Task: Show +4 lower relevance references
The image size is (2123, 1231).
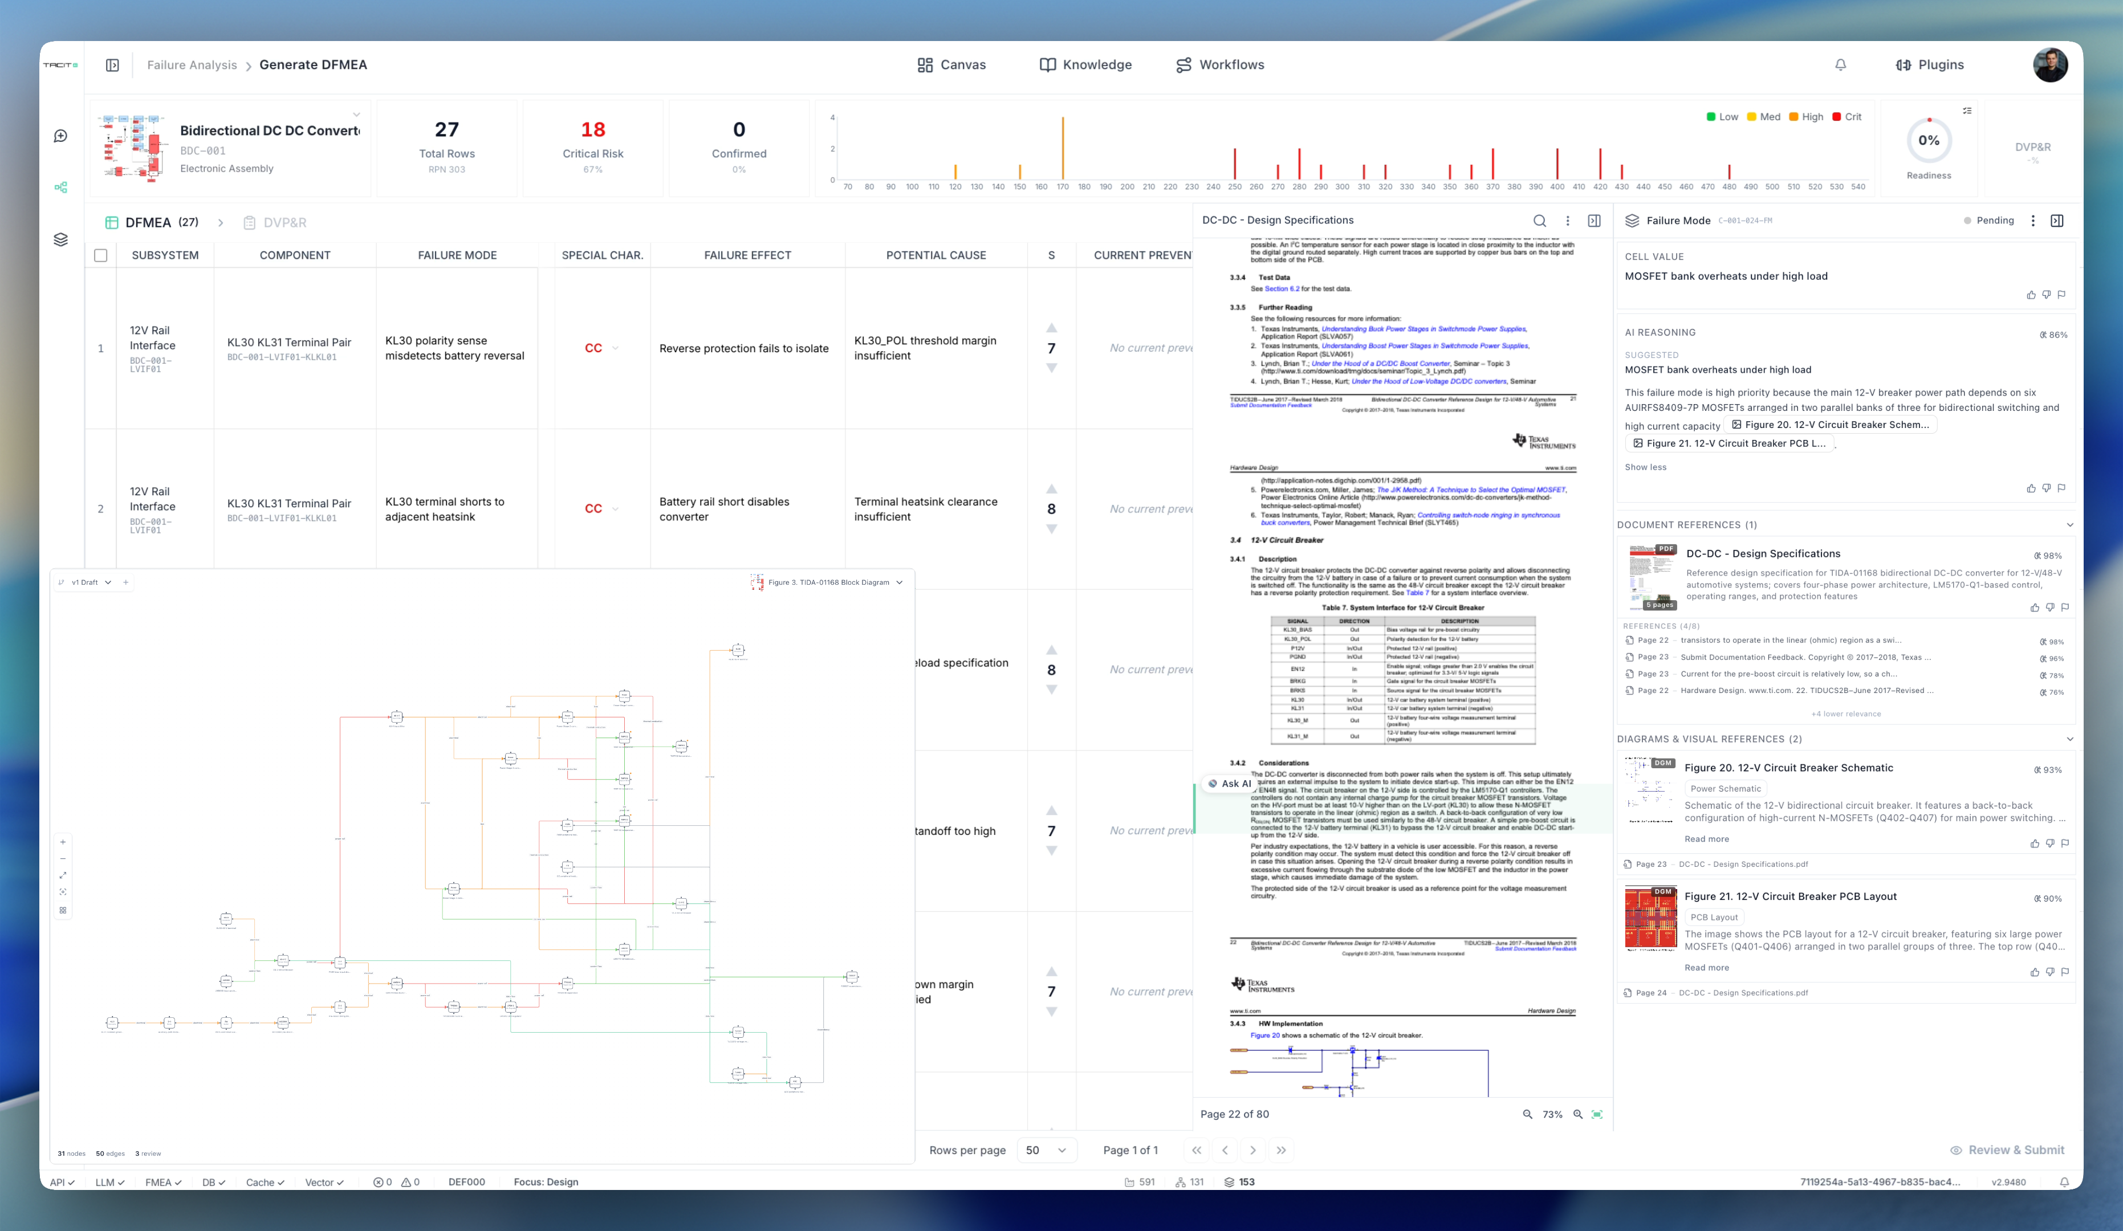Action: click(x=1845, y=714)
